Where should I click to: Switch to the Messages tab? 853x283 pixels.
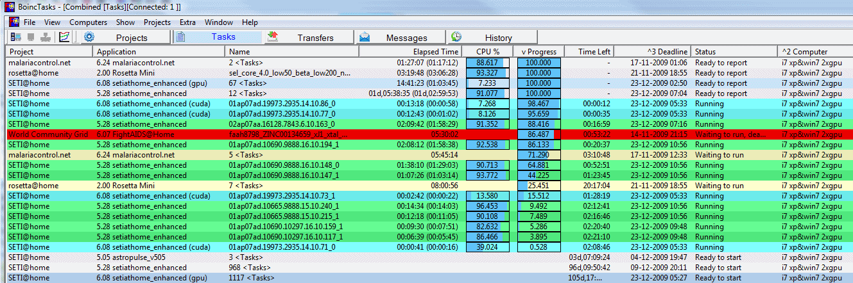tap(400, 37)
